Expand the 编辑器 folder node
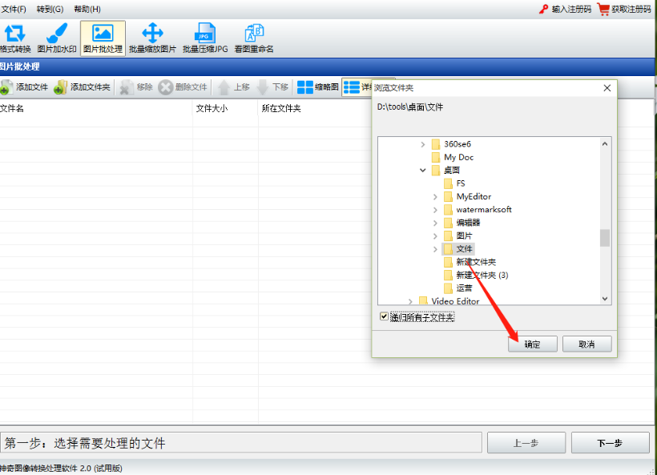Image resolution: width=657 pixels, height=475 pixels. (435, 223)
